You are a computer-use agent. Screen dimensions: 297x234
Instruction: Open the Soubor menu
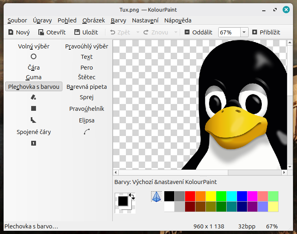pyautogui.click(x=17, y=20)
